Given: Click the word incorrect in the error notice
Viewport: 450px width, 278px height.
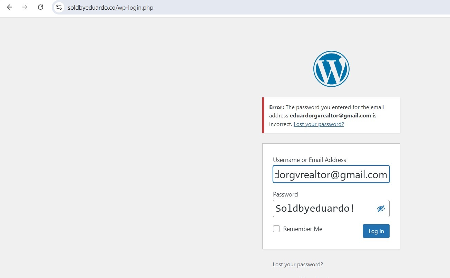Looking at the screenshot, I should tap(280, 124).
